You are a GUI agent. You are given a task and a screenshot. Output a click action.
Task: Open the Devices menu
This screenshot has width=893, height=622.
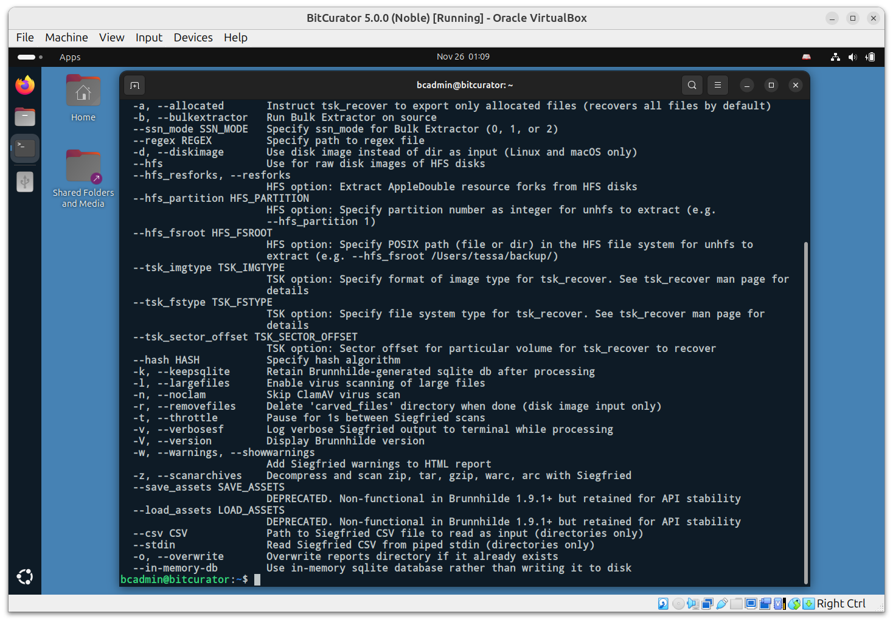[193, 38]
